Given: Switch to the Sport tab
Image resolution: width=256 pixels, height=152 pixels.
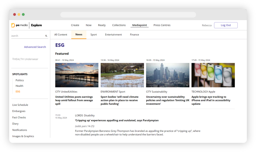Looking at the screenshot, I should pyautogui.click(x=93, y=35).
